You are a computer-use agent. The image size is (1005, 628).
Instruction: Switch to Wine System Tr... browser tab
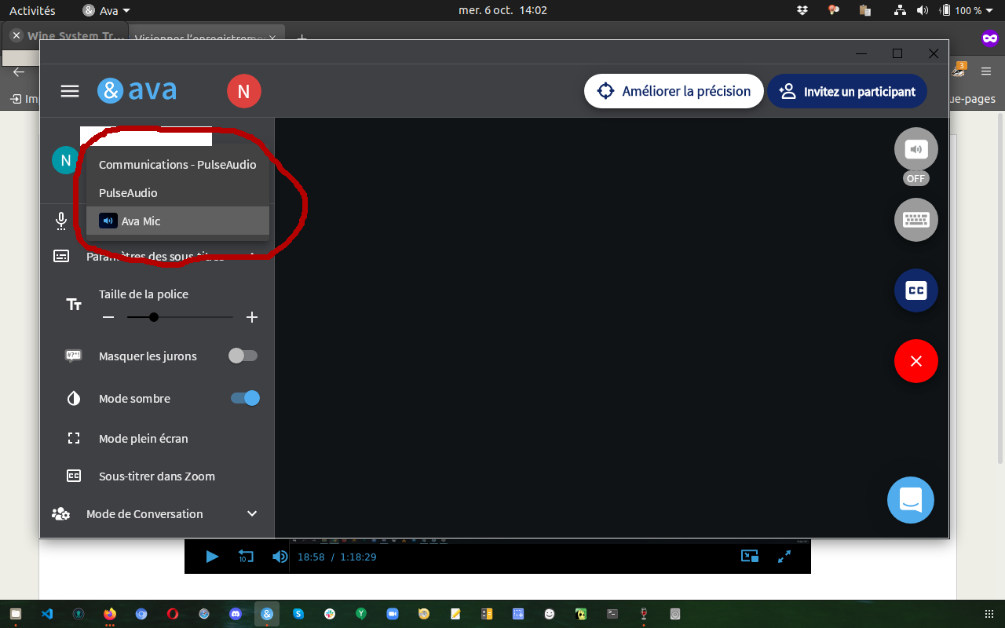coord(75,36)
